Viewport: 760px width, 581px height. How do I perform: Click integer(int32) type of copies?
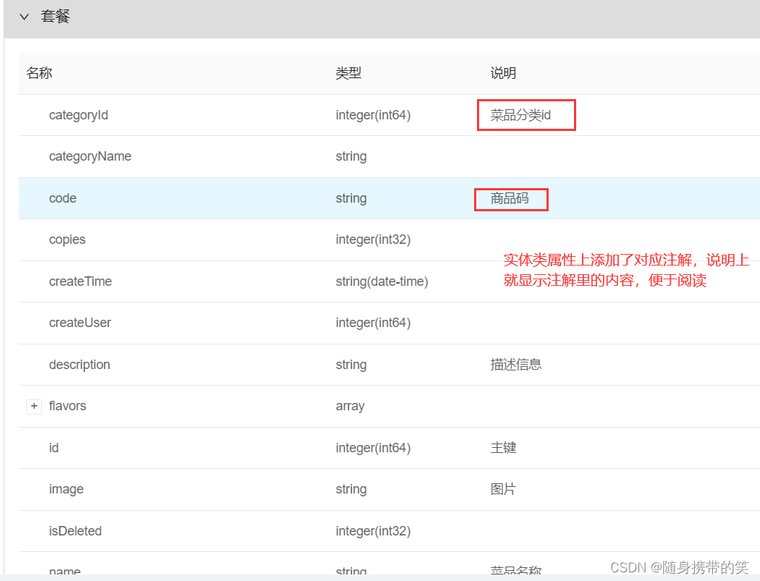(373, 240)
